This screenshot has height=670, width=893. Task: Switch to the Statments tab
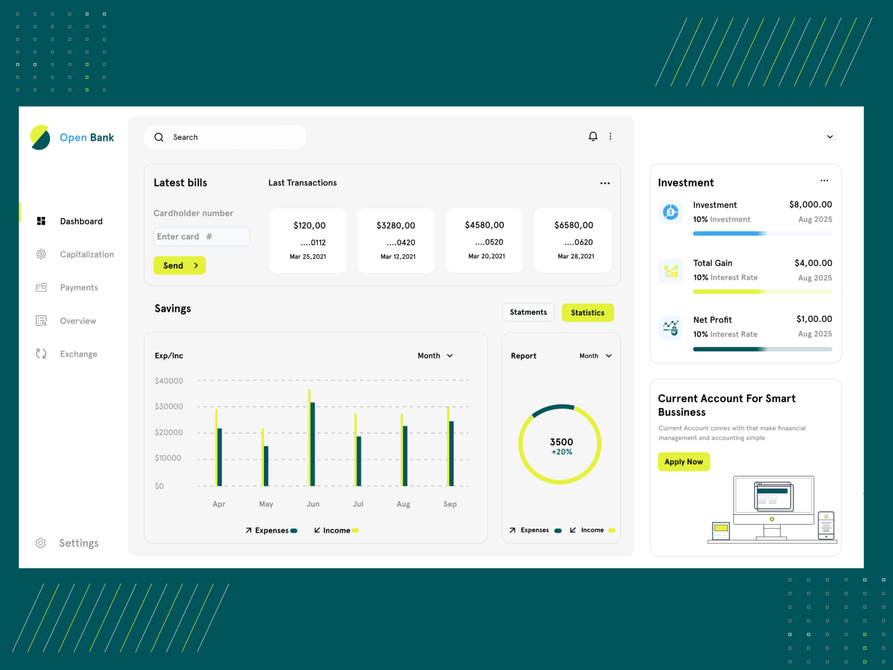(528, 312)
